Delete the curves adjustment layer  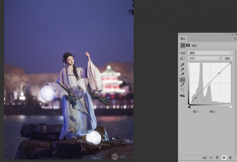tap(230, 158)
